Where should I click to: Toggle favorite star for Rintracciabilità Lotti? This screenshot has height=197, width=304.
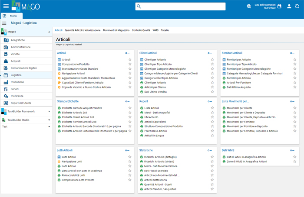(x=130, y=175)
